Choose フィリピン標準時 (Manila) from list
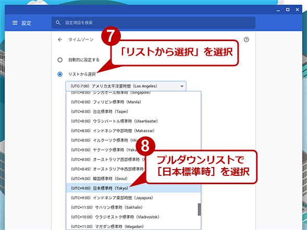Viewport: 307px width, 230px height. click(133, 102)
